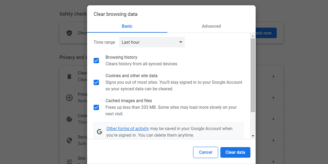Expand the Clear browsing data row arrow

pyautogui.click(x=273, y=77)
